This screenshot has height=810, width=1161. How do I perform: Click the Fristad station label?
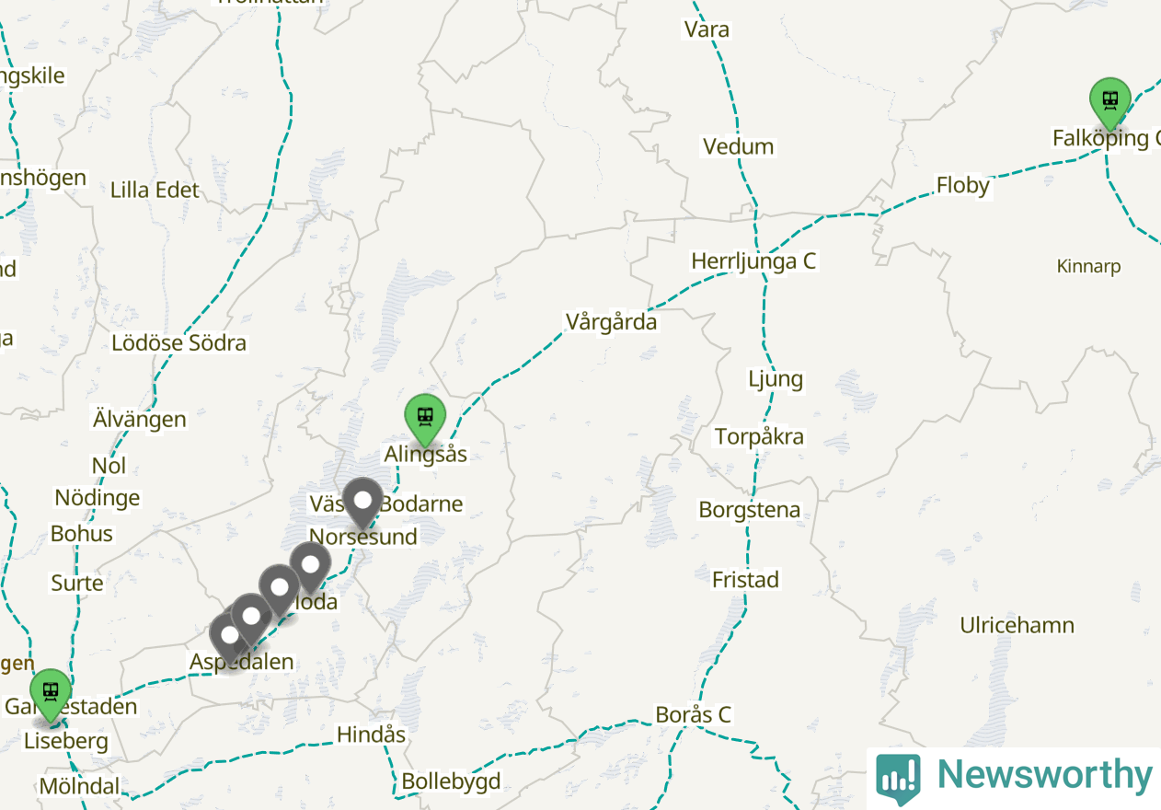click(745, 580)
